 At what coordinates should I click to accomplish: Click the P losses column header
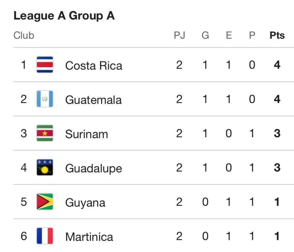[252, 36]
